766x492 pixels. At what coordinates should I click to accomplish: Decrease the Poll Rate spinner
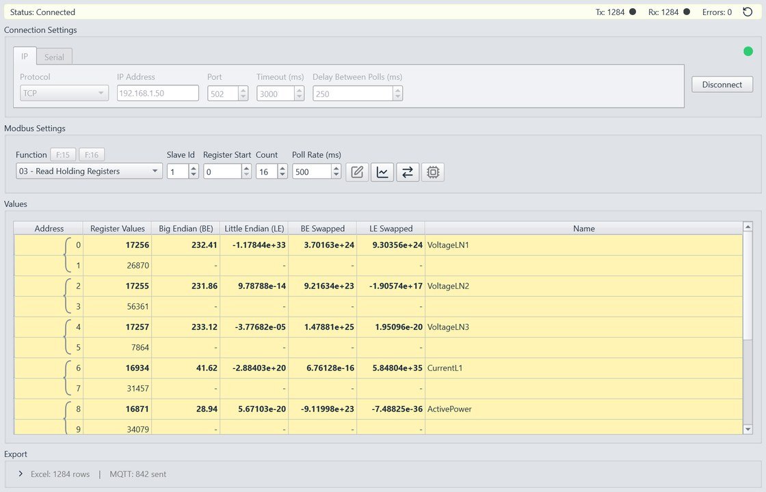[x=336, y=175]
